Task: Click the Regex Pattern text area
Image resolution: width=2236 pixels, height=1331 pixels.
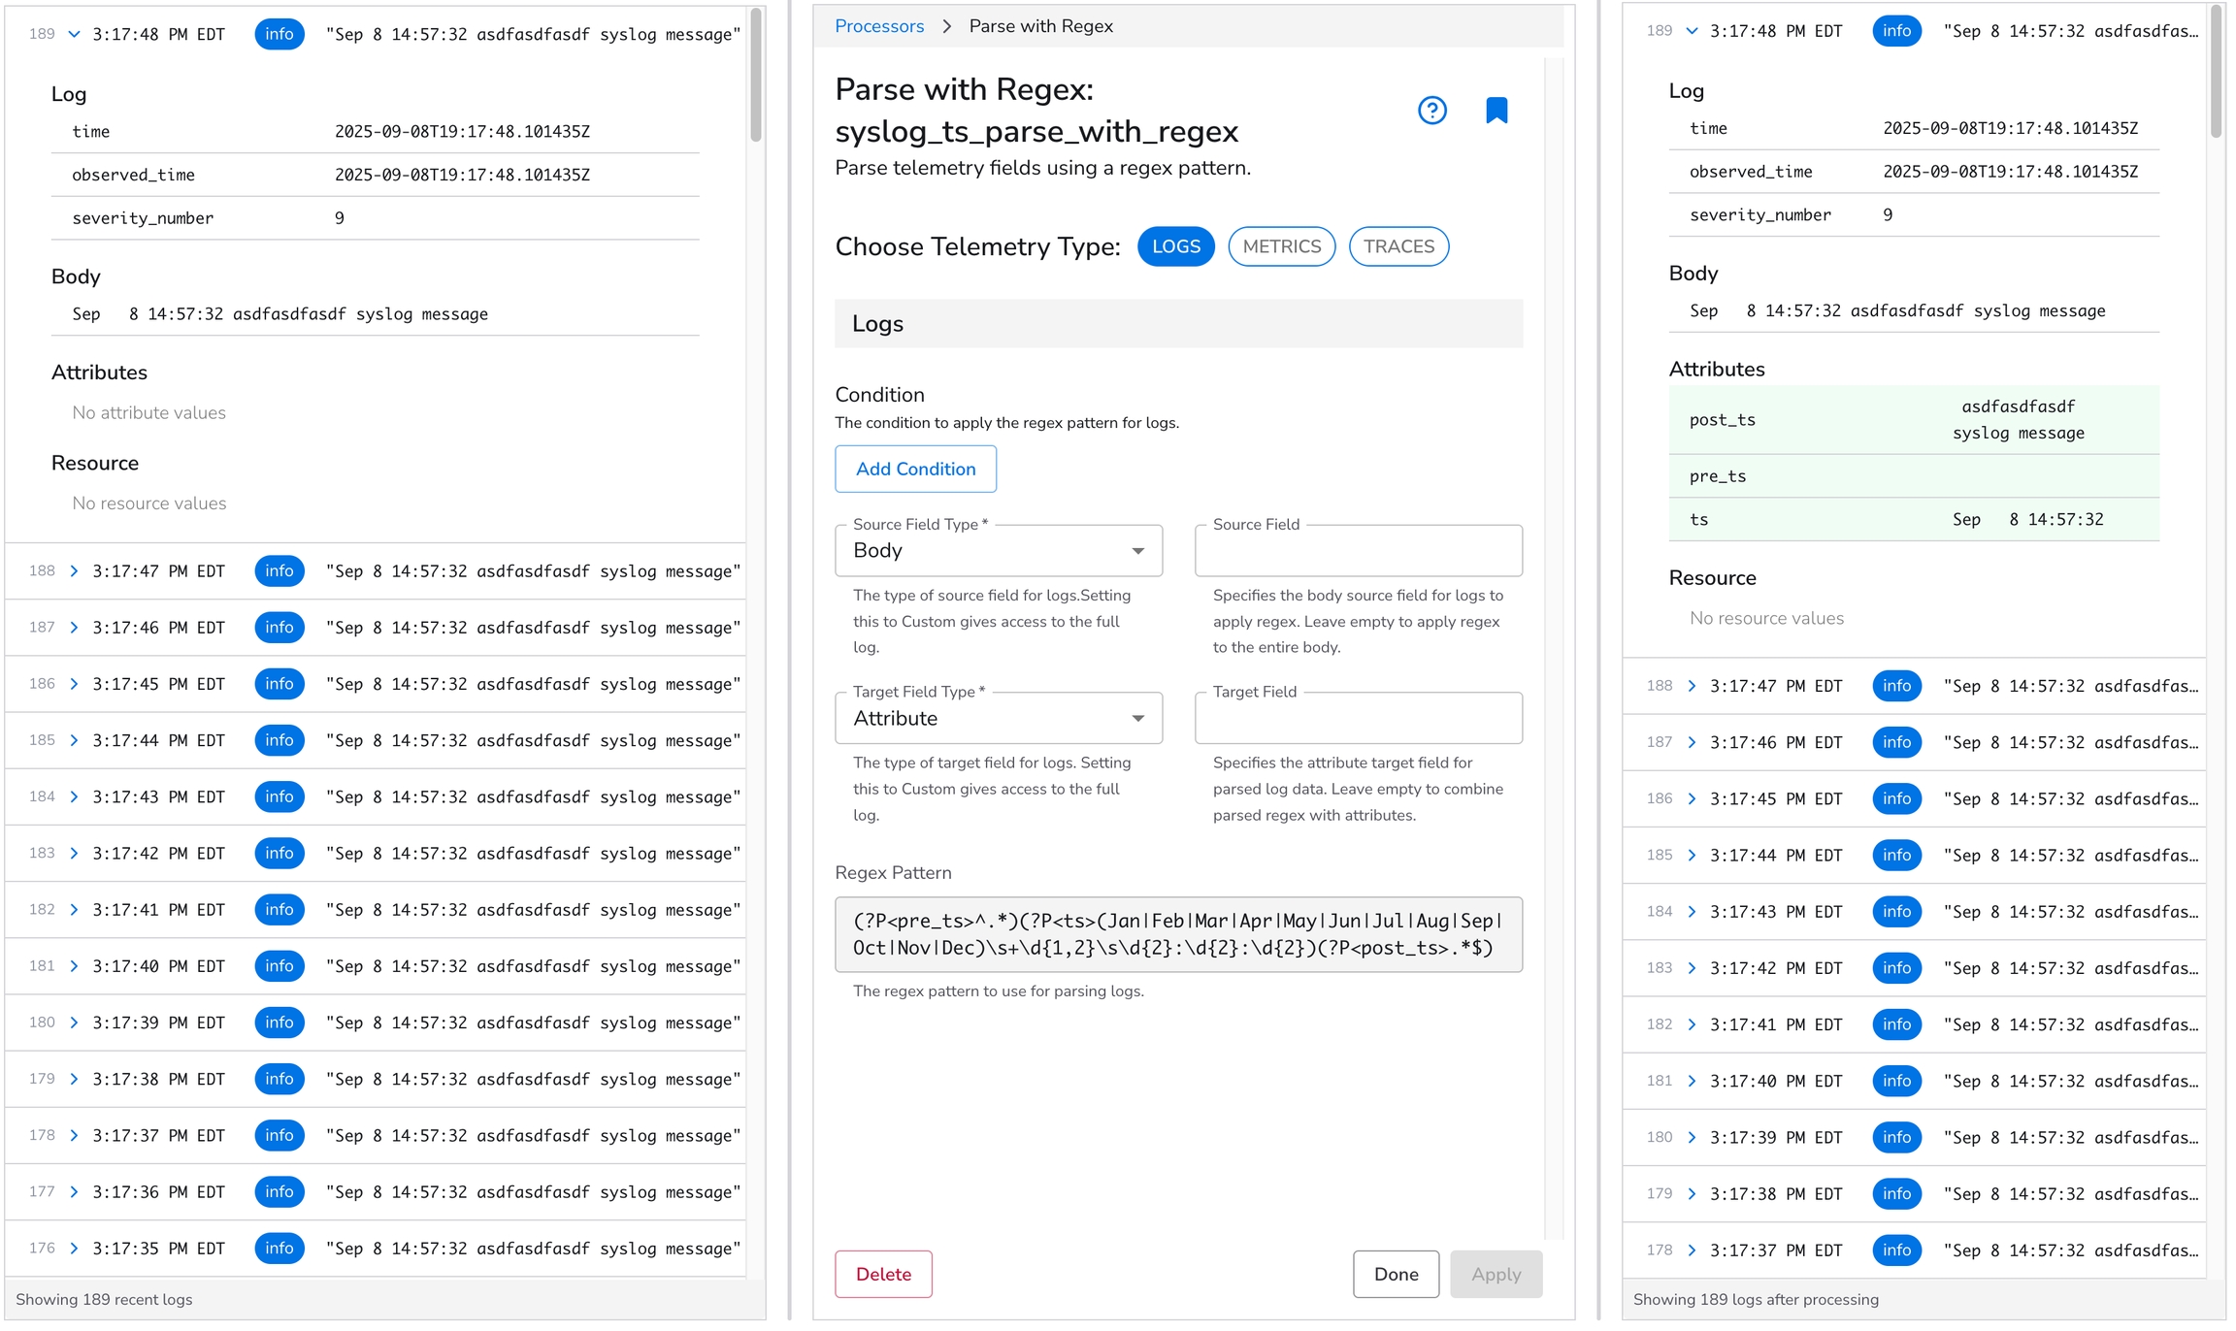Action: [1178, 934]
